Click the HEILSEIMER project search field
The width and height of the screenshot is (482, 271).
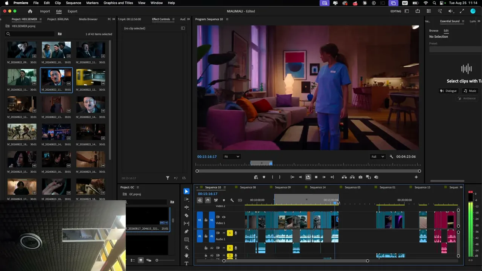click(x=30, y=34)
